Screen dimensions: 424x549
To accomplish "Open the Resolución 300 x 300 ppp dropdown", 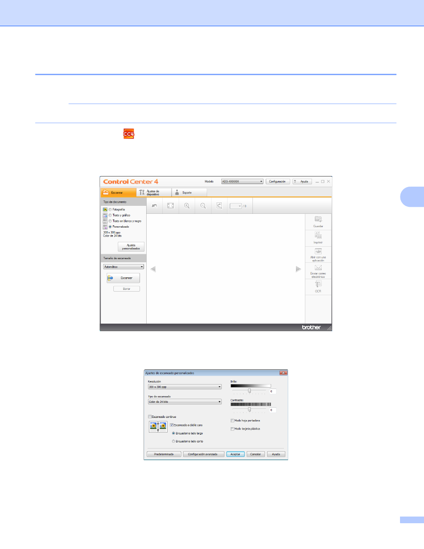I will (184, 387).
